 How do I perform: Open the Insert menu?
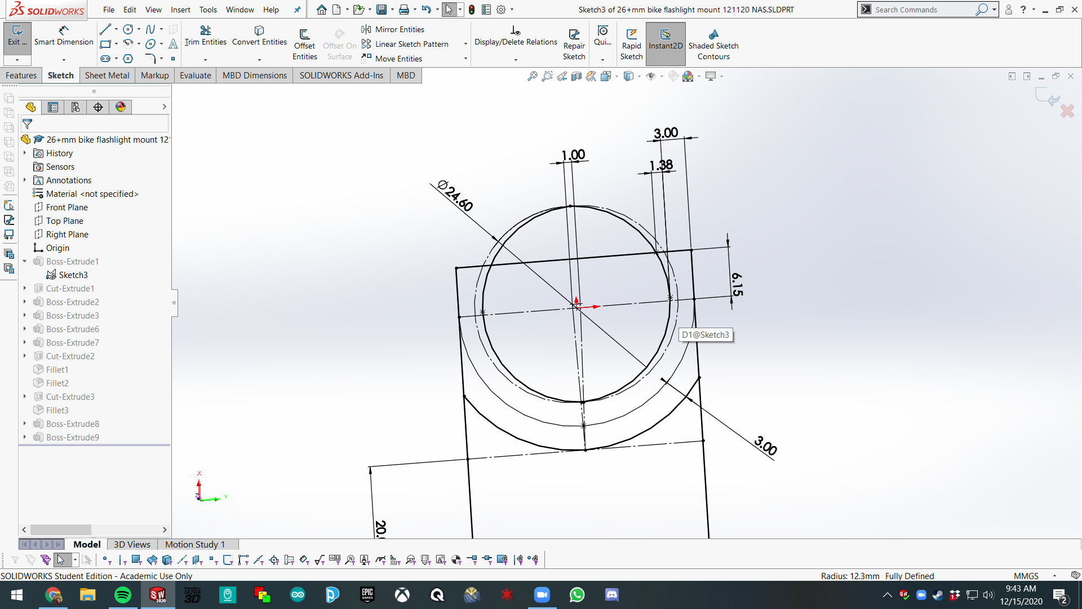180,10
